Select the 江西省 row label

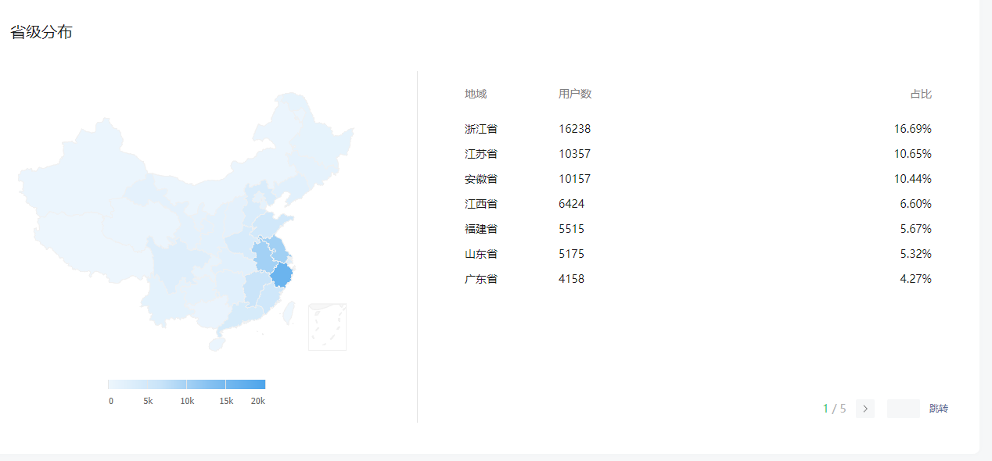pyautogui.click(x=481, y=204)
